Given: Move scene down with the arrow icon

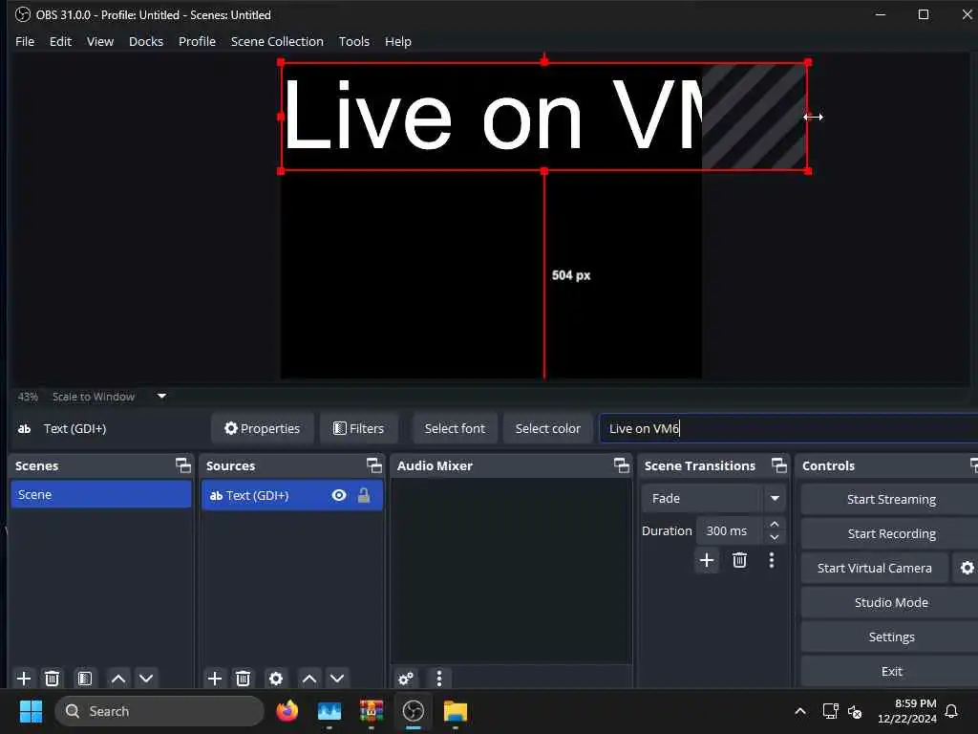Looking at the screenshot, I should (x=146, y=679).
